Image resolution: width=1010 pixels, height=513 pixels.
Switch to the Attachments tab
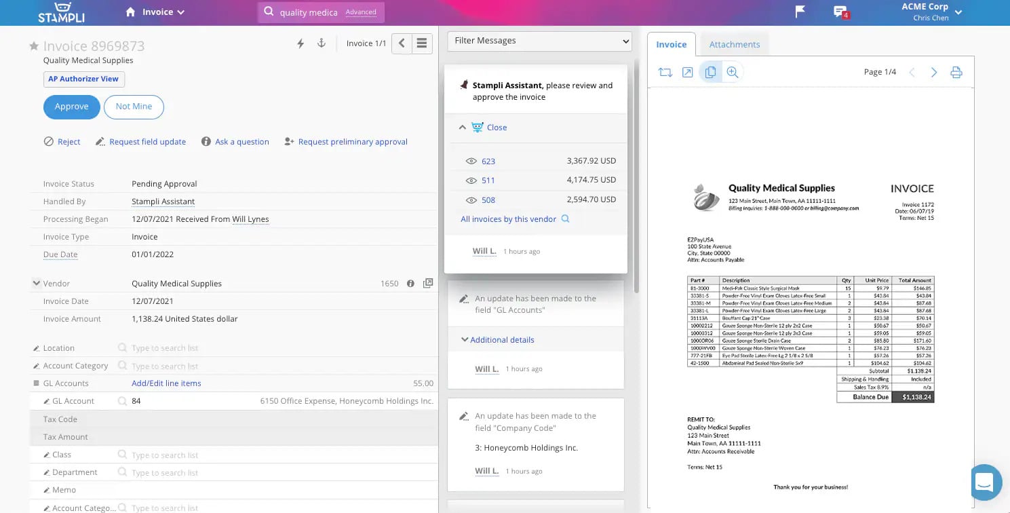click(735, 43)
